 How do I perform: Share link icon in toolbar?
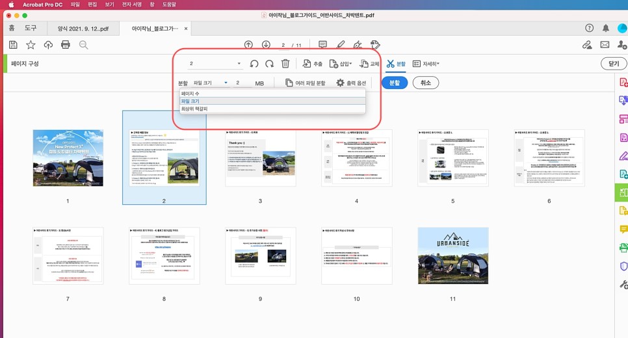coord(587,45)
